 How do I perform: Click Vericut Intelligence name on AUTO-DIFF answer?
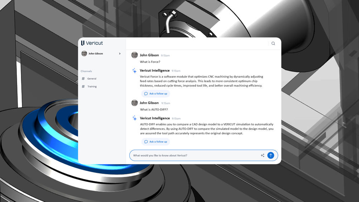pos(155,118)
